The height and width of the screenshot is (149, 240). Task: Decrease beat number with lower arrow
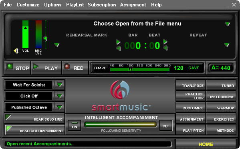165,48
